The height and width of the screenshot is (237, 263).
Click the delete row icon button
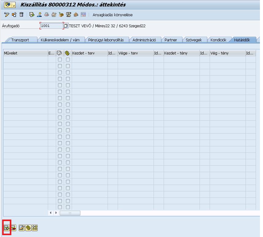13,228
